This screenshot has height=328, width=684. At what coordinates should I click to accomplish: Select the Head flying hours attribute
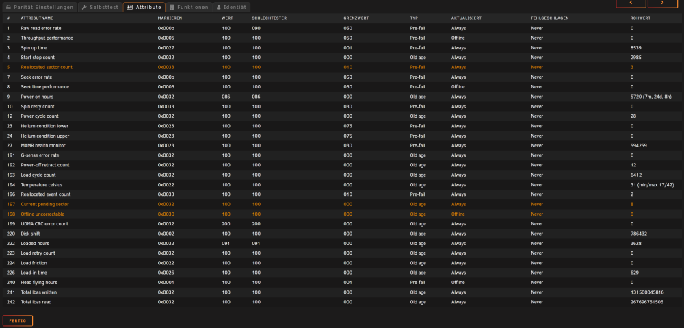coord(39,283)
